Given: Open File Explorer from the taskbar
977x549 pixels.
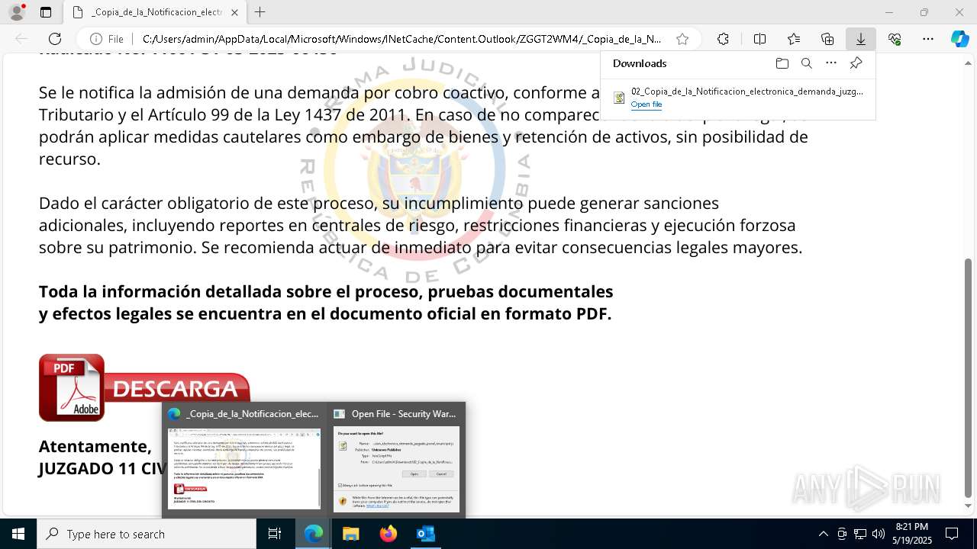Looking at the screenshot, I should click(351, 534).
